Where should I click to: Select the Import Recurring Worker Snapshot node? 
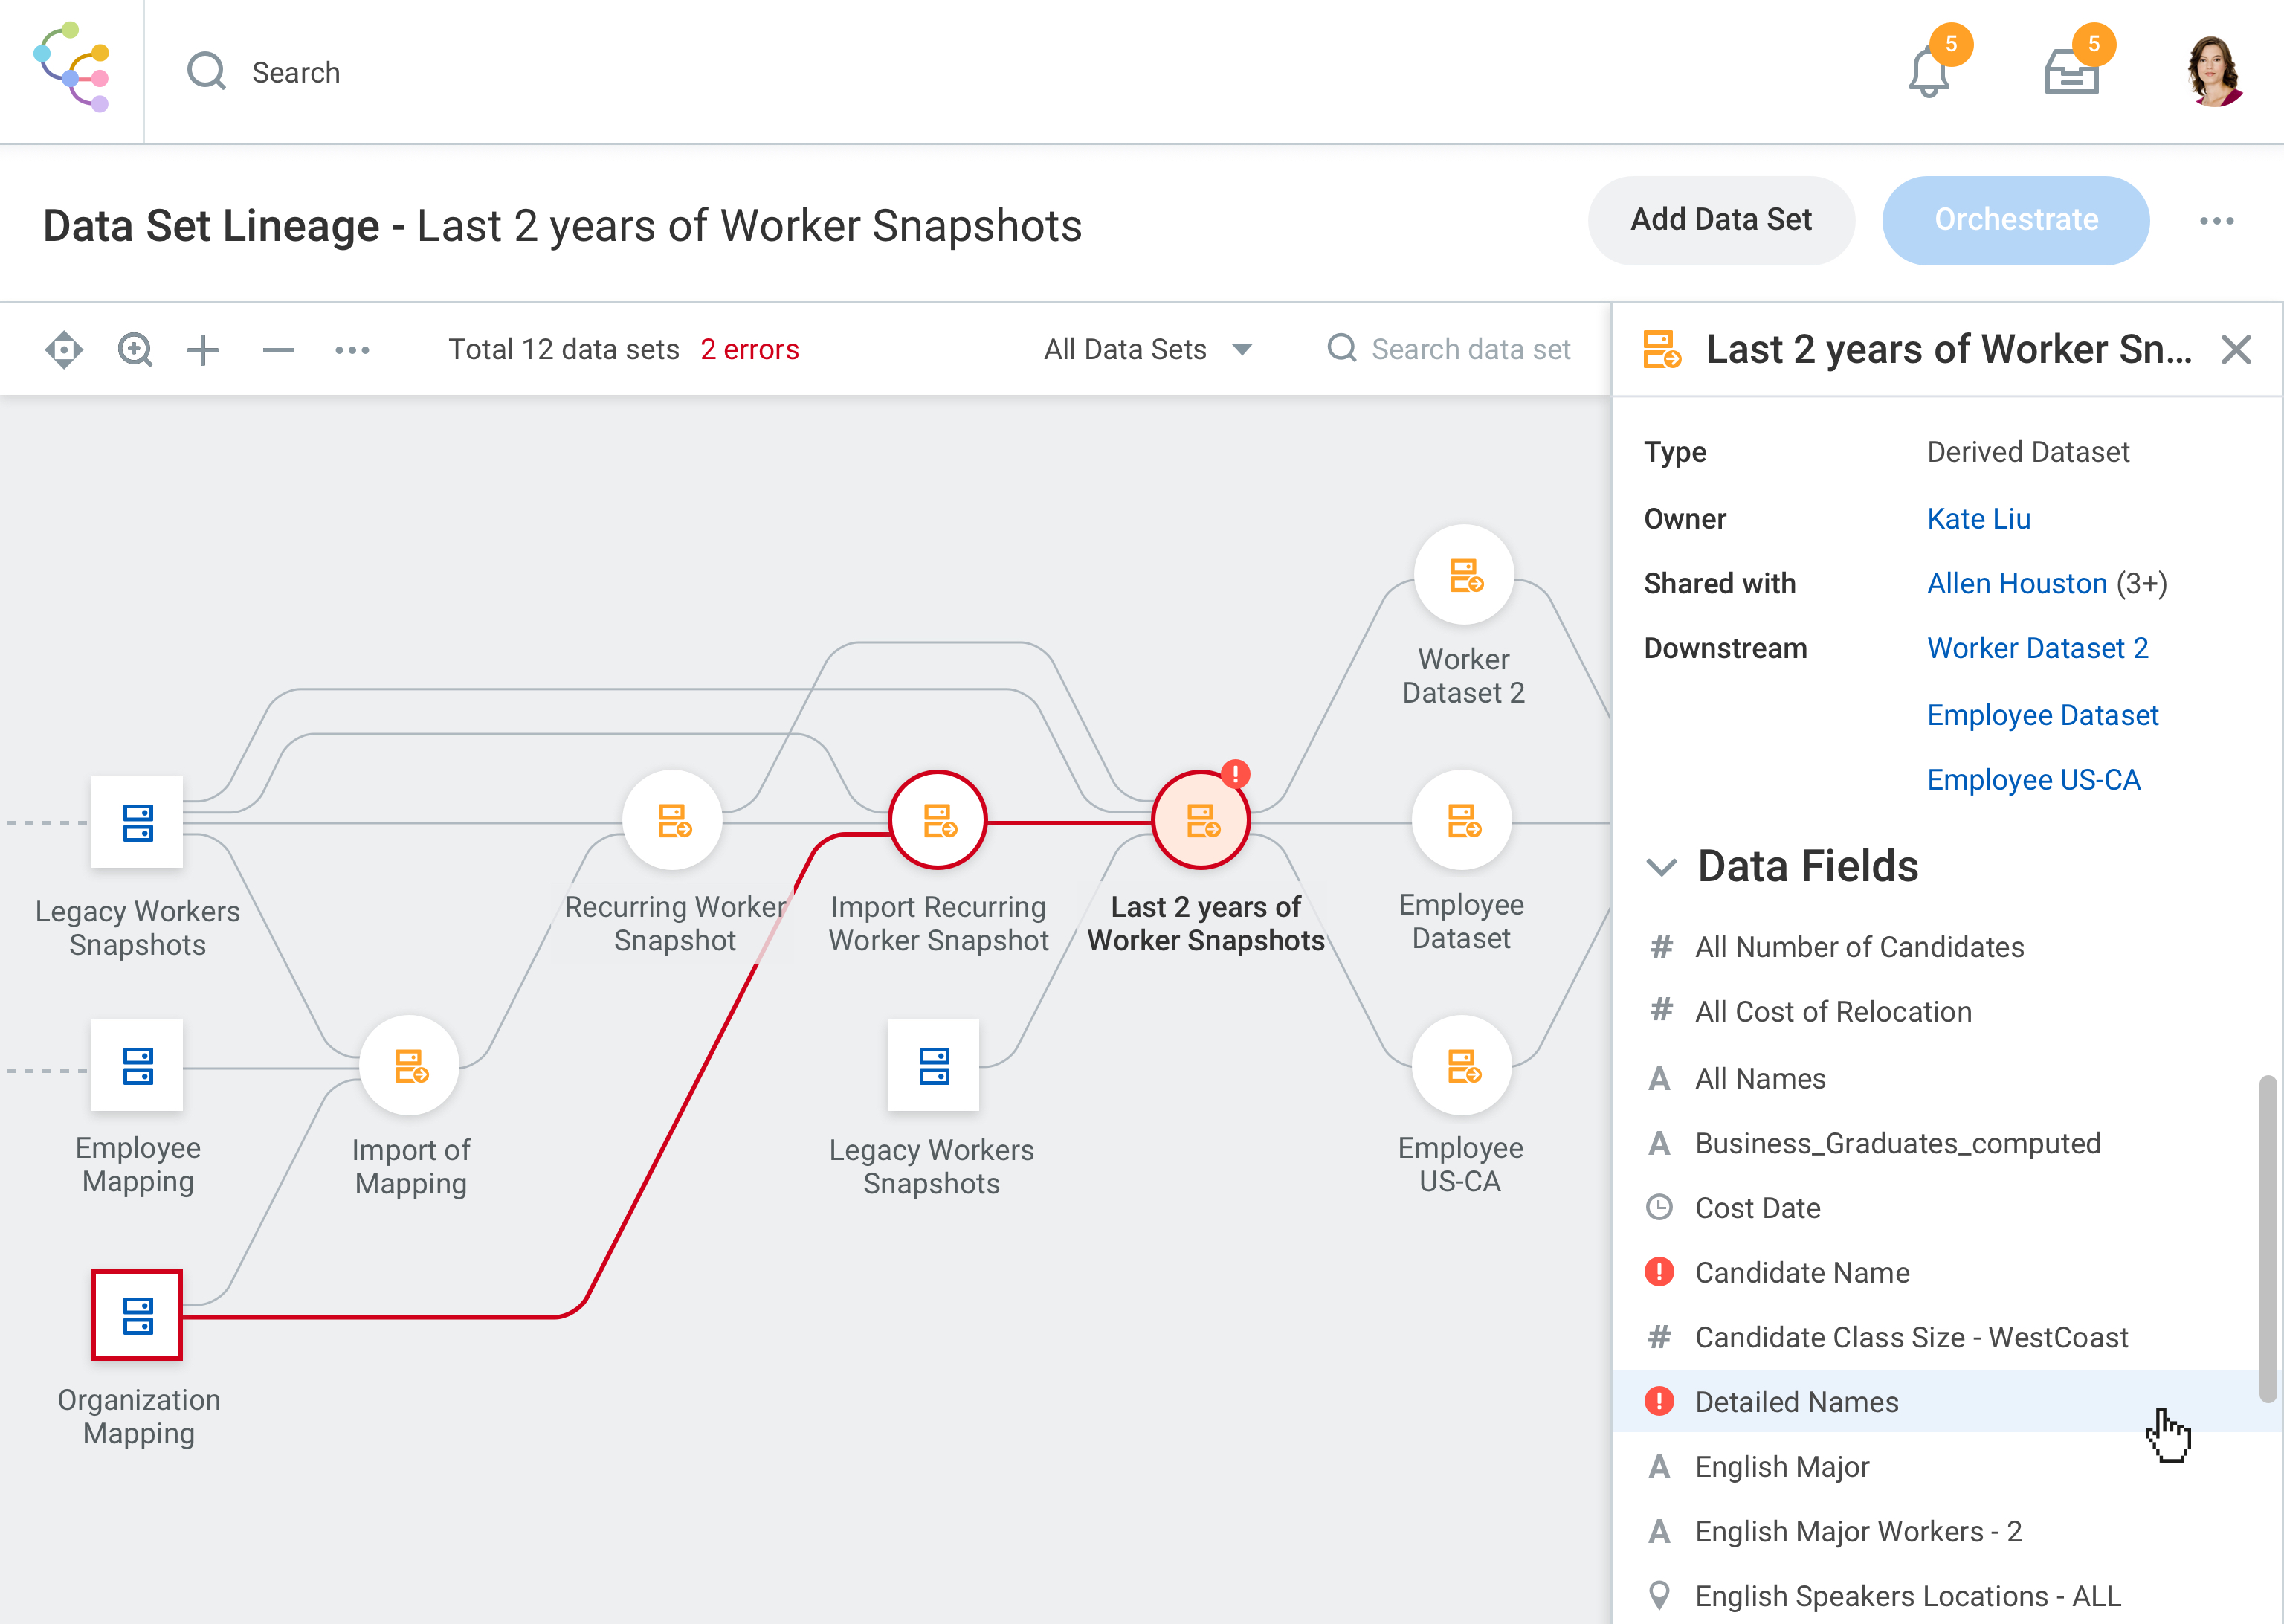[938, 821]
